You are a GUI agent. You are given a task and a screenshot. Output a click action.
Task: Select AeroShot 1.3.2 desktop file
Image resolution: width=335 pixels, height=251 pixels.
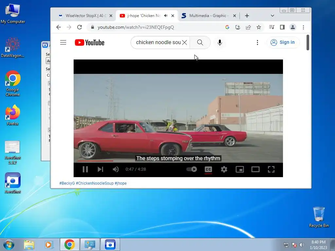[12, 152]
